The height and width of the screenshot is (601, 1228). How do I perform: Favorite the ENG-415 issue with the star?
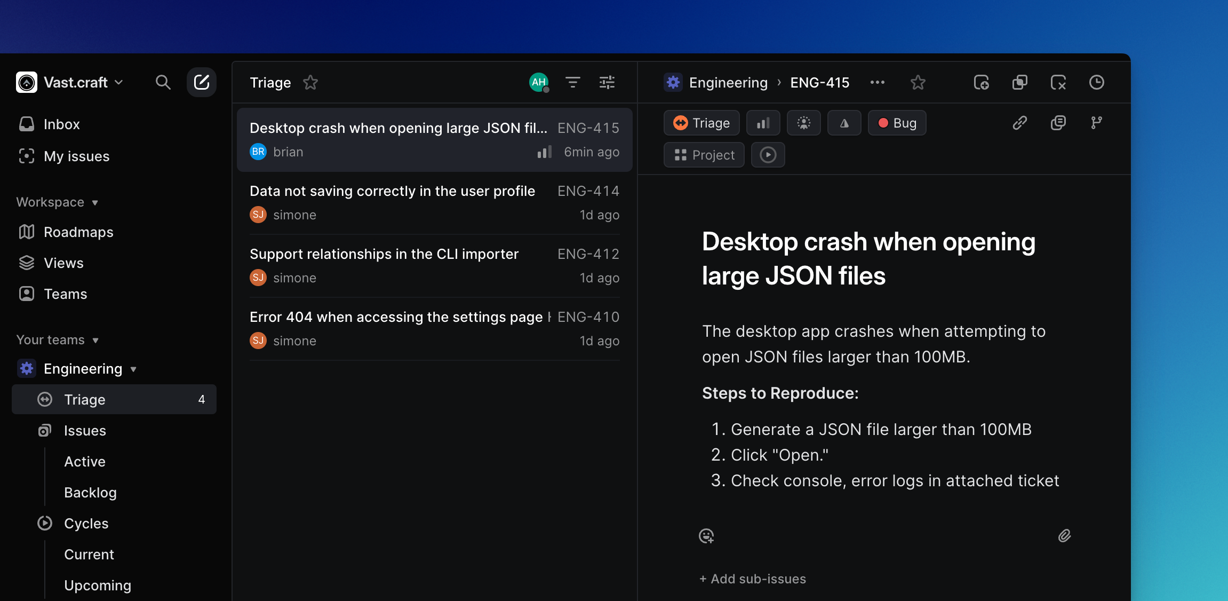point(918,82)
